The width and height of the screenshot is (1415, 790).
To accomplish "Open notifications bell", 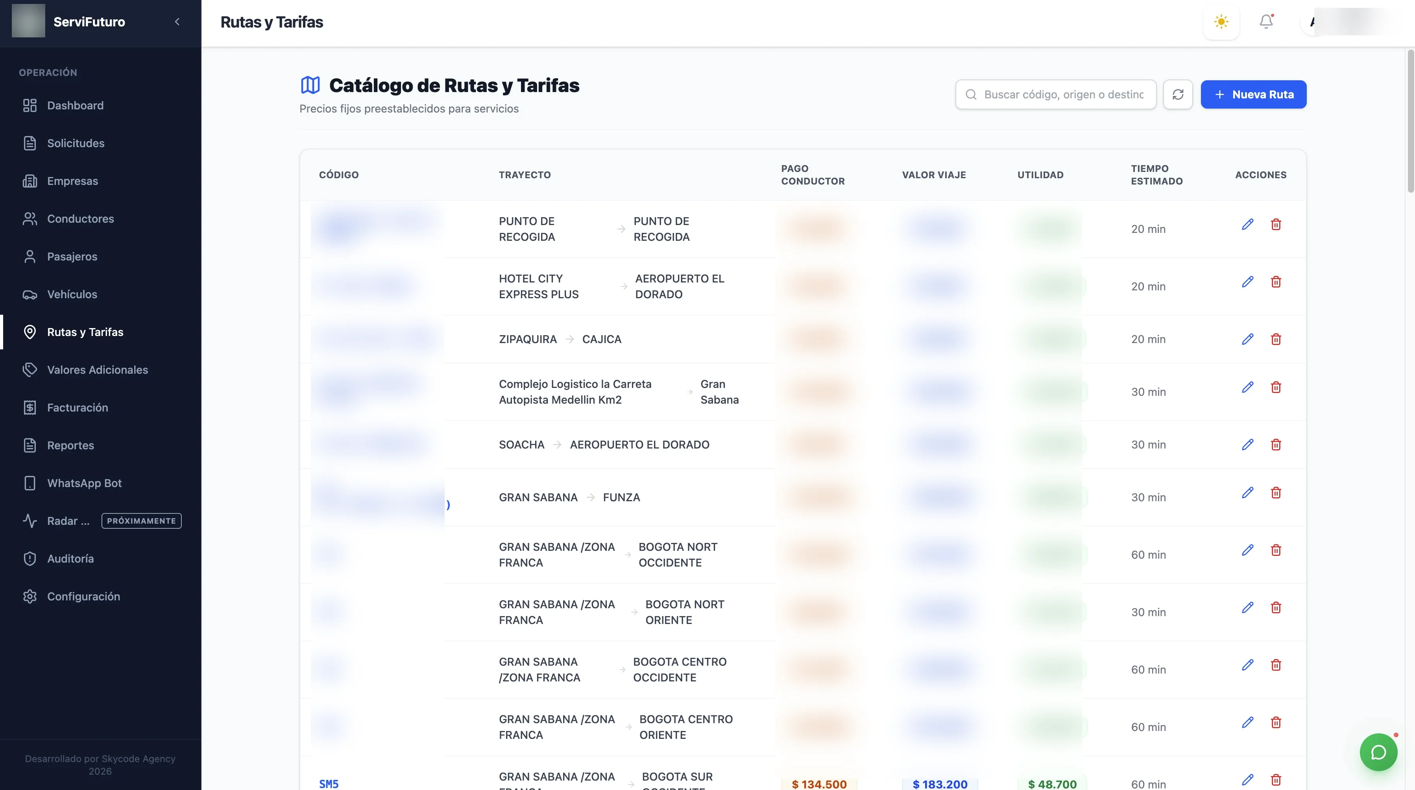I will click(x=1266, y=22).
